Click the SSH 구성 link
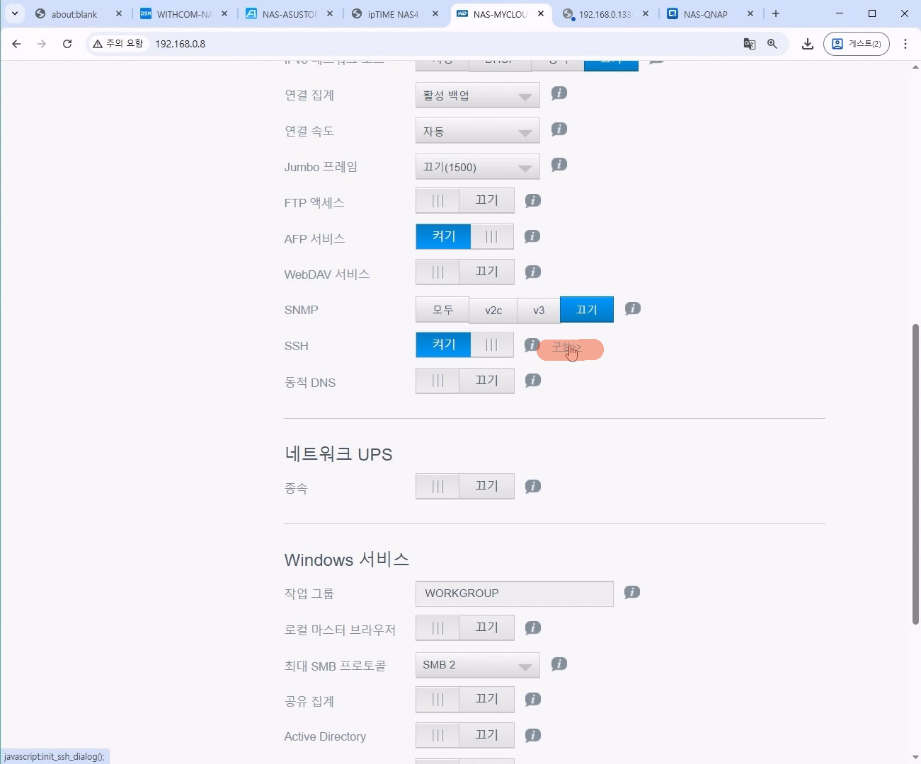The height and width of the screenshot is (764, 921). [568, 348]
